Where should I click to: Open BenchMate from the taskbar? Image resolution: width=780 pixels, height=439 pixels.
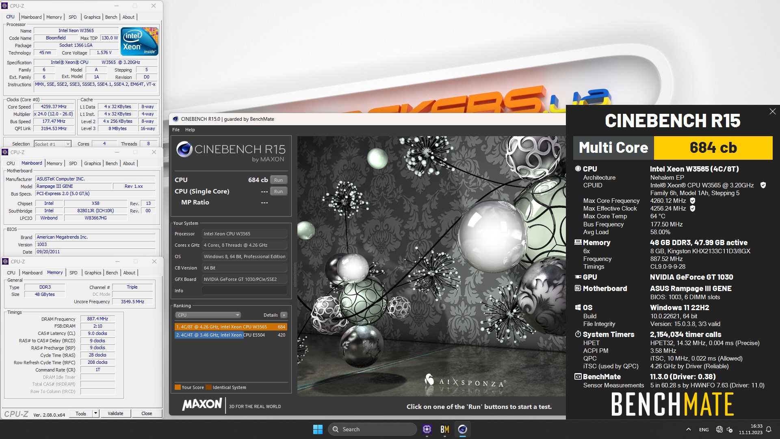[x=445, y=429]
